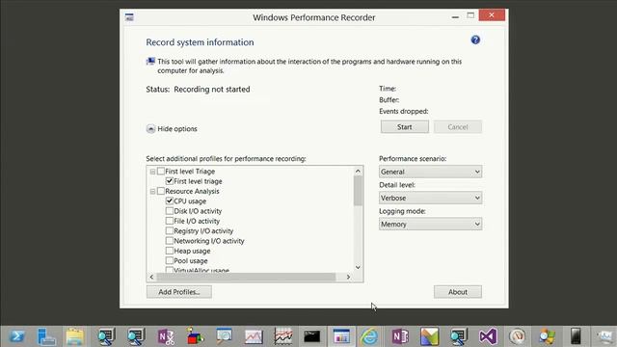
Task: Click the Windows Performance Recorder title bar icon
Action: pyautogui.click(x=129, y=17)
